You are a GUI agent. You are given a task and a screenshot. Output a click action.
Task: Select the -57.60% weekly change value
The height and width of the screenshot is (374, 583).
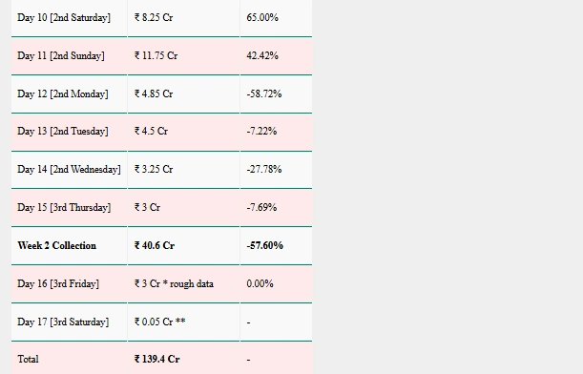click(x=264, y=246)
